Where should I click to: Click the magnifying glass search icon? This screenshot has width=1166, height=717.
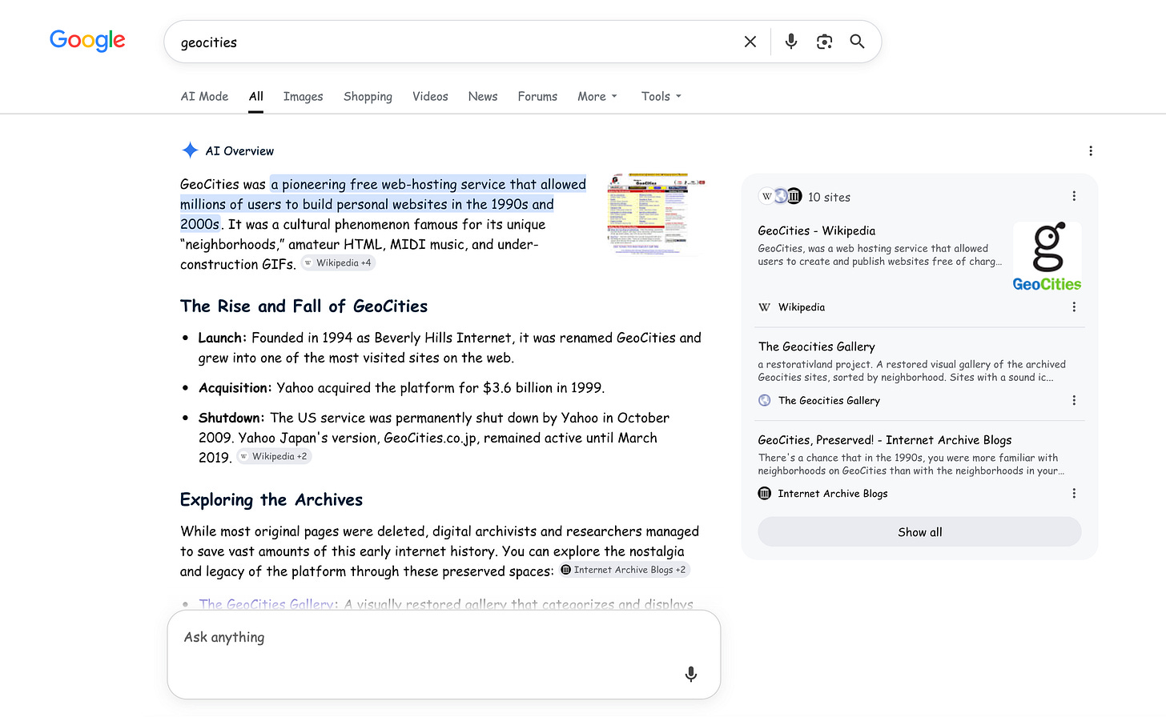(x=857, y=42)
